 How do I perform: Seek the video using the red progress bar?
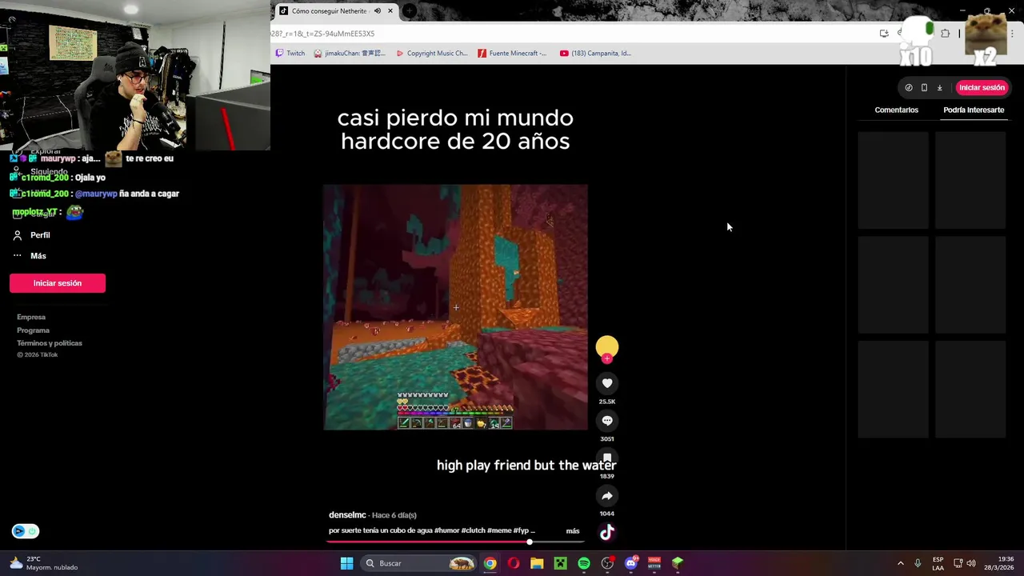454,542
